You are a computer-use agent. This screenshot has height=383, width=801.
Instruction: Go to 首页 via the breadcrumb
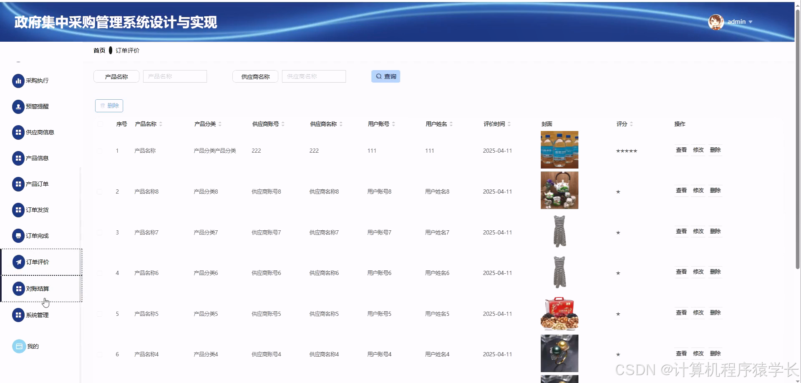click(x=99, y=50)
